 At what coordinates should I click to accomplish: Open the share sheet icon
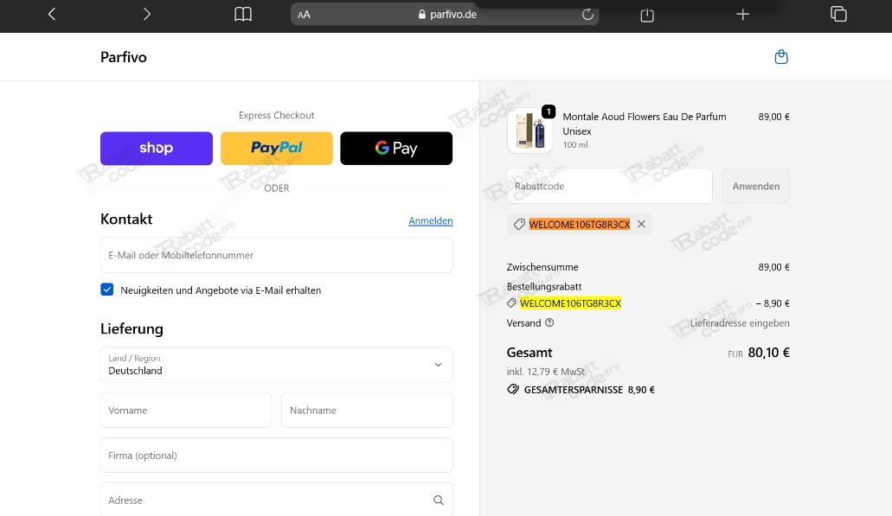coord(647,14)
